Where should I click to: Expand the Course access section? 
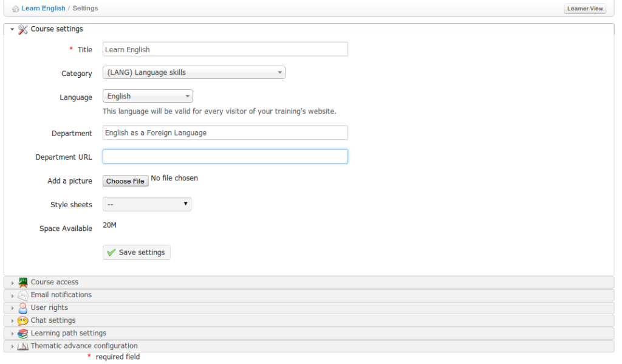coord(54,282)
